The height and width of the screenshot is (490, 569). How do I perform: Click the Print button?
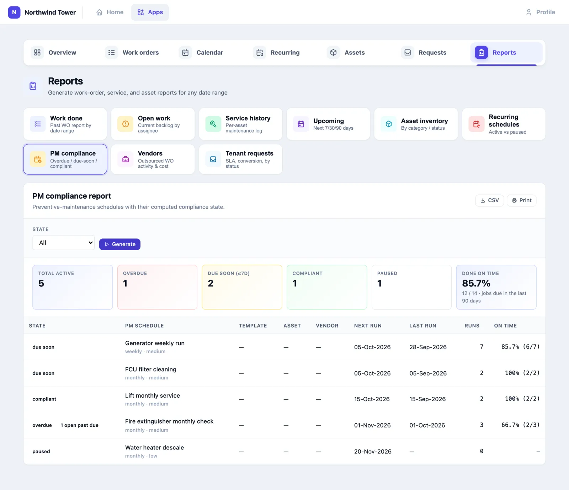(x=522, y=200)
